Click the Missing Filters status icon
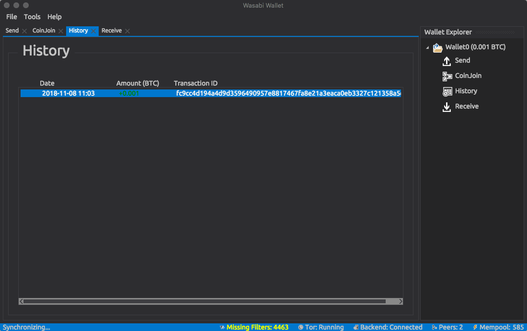527x331 pixels. point(222,327)
